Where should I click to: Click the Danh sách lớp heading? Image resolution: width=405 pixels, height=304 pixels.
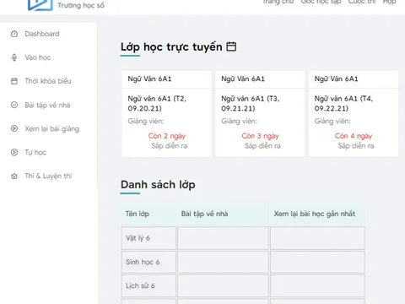click(x=158, y=185)
